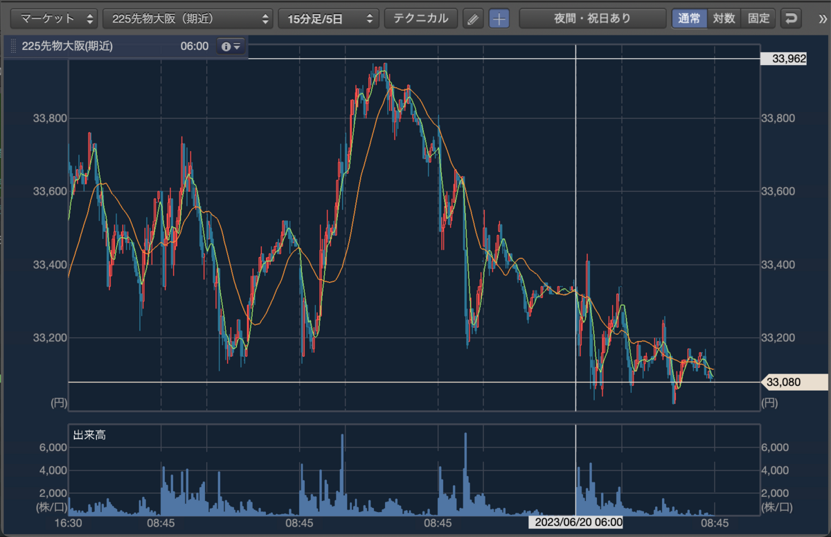Click the drag handle of 225先物大阪 legend
This screenshot has width=831, height=537.
tap(12, 46)
